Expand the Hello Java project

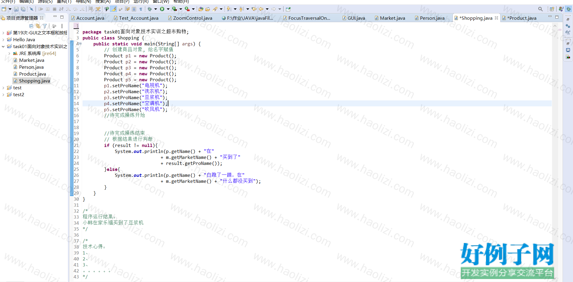pyautogui.click(x=3, y=39)
